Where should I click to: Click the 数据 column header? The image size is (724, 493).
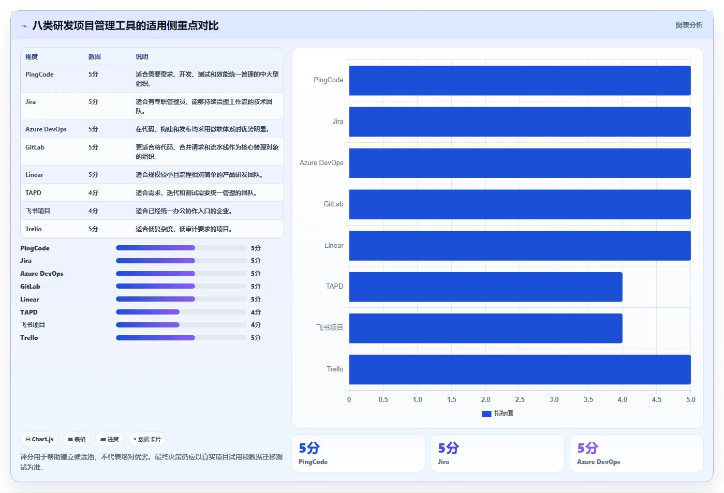[x=95, y=57]
